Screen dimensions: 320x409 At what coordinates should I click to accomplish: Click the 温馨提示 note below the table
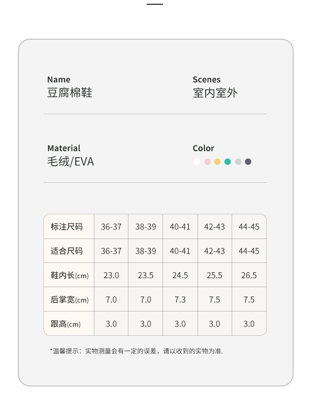pyautogui.click(x=137, y=351)
